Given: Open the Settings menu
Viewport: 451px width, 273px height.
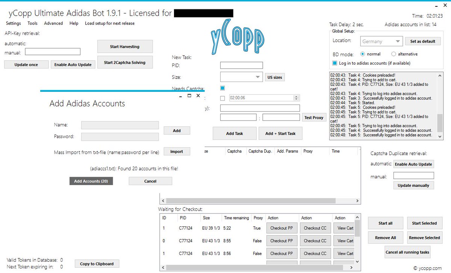Looking at the screenshot, I should [14, 23].
